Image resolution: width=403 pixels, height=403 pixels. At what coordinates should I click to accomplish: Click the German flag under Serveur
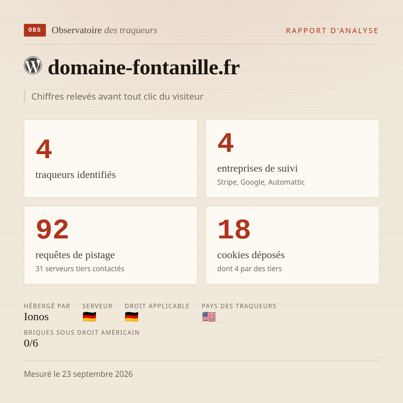[x=90, y=317]
